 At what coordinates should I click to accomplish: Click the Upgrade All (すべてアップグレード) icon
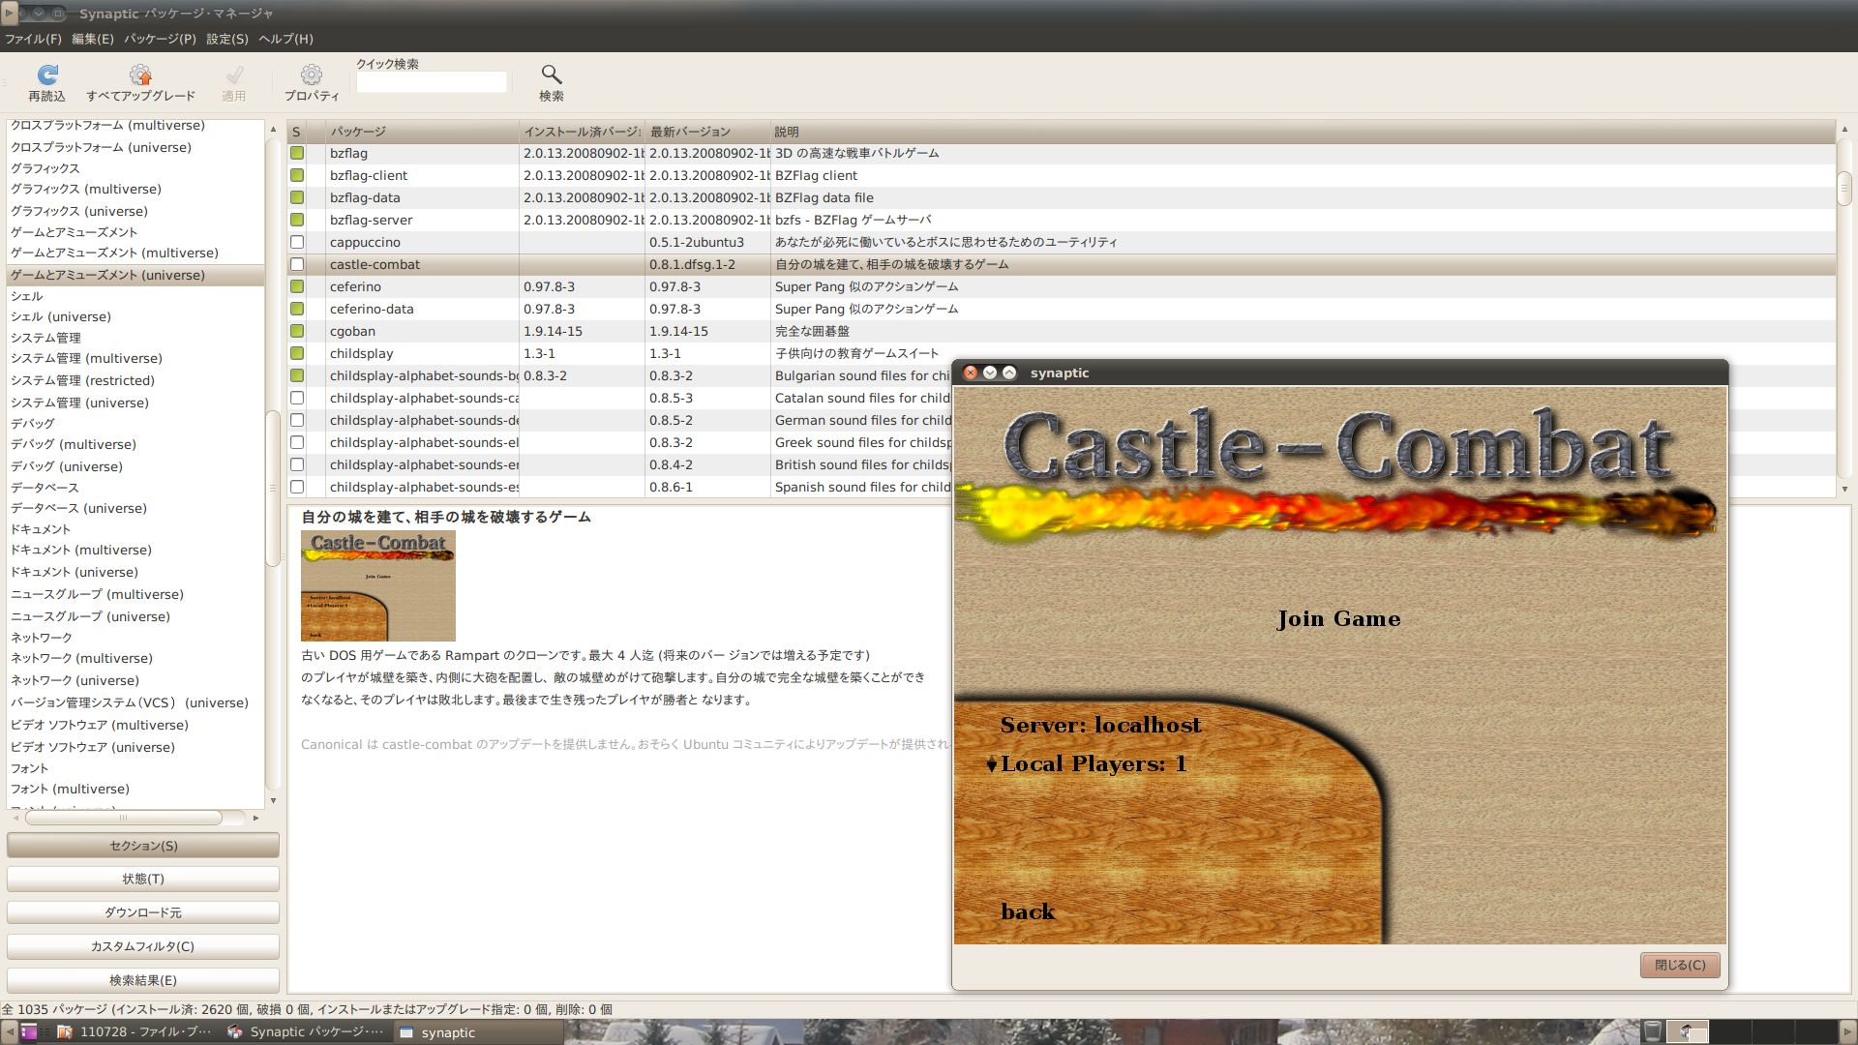(140, 75)
